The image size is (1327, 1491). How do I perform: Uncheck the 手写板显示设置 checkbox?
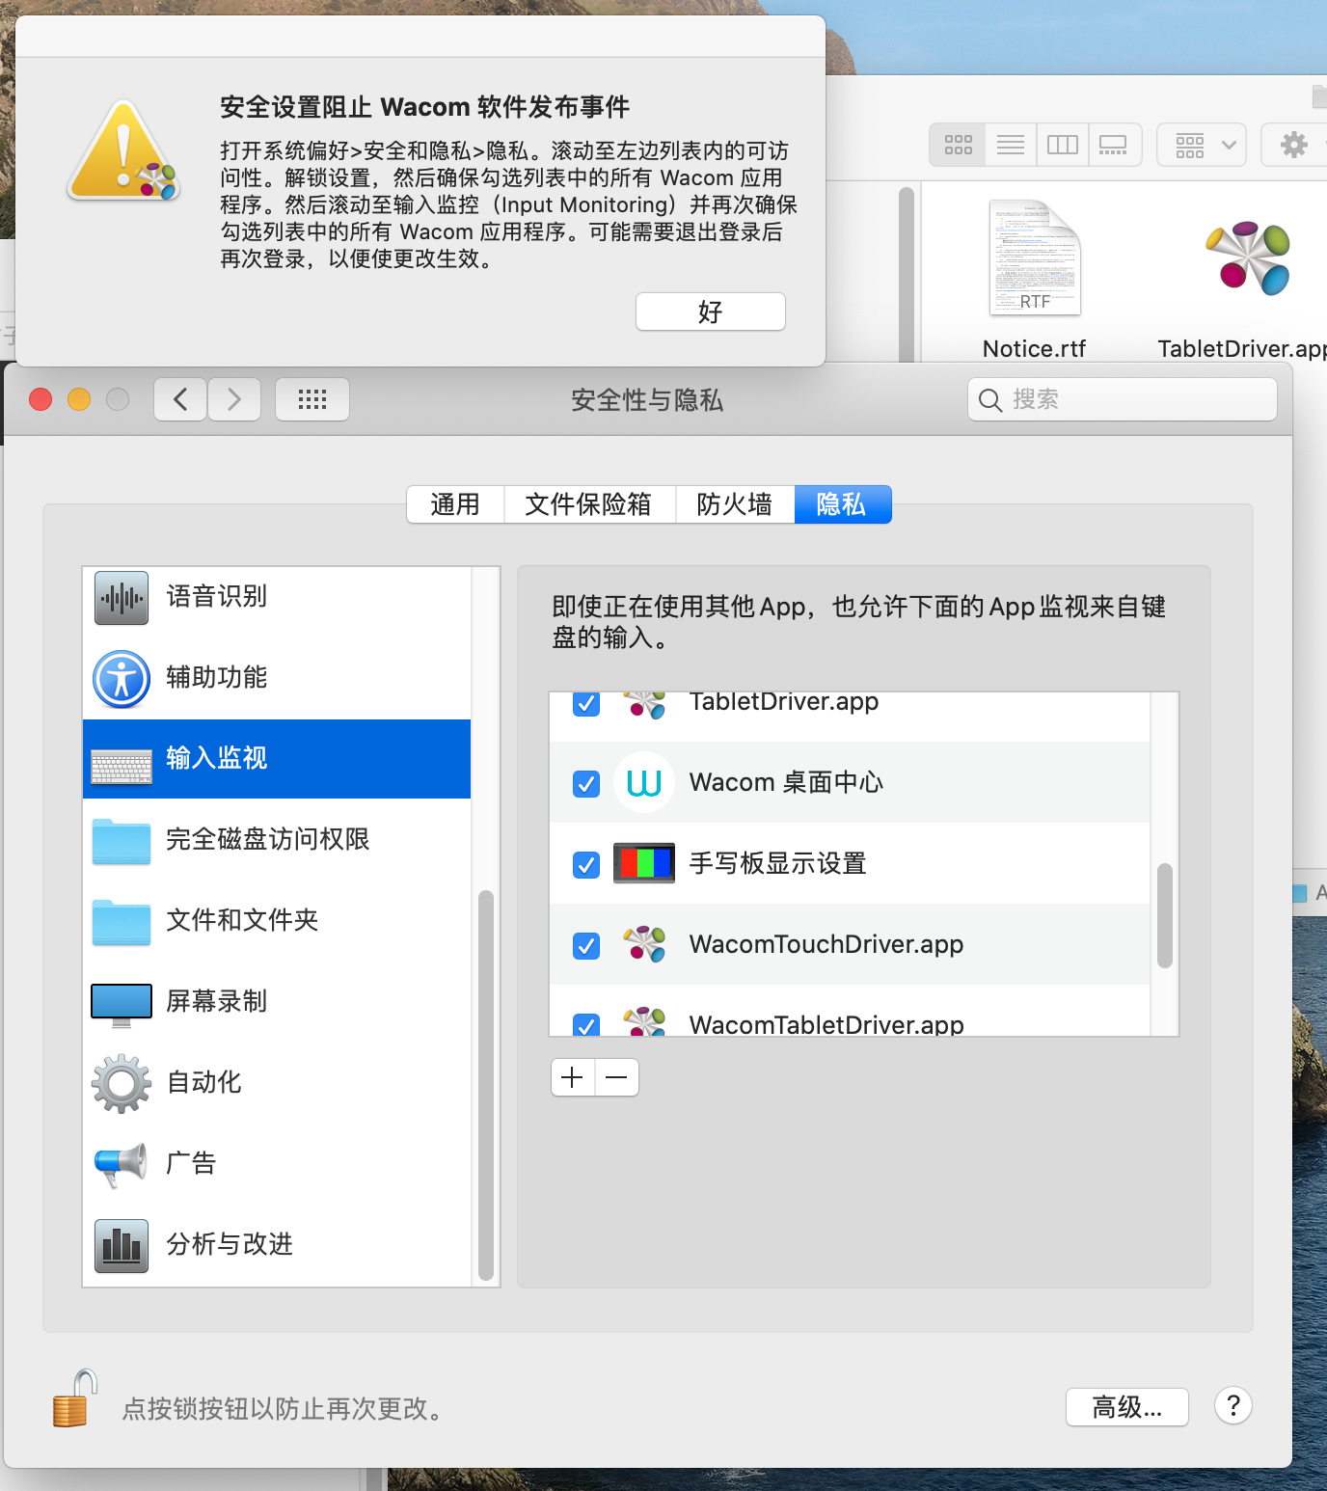(586, 864)
